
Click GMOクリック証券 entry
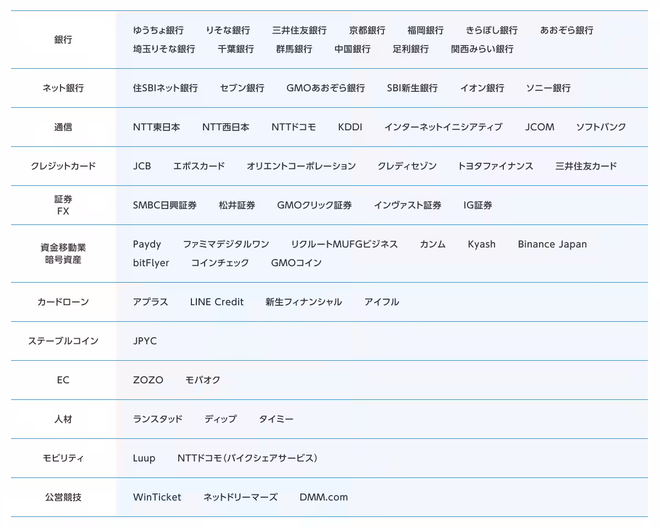pos(315,205)
